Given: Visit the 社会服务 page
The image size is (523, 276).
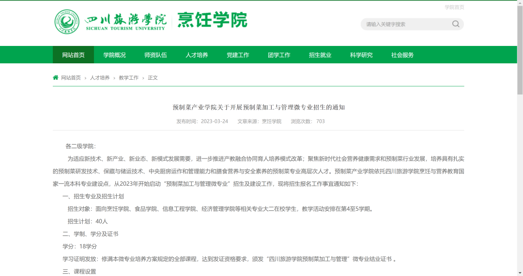Looking at the screenshot, I should coord(402,55).
